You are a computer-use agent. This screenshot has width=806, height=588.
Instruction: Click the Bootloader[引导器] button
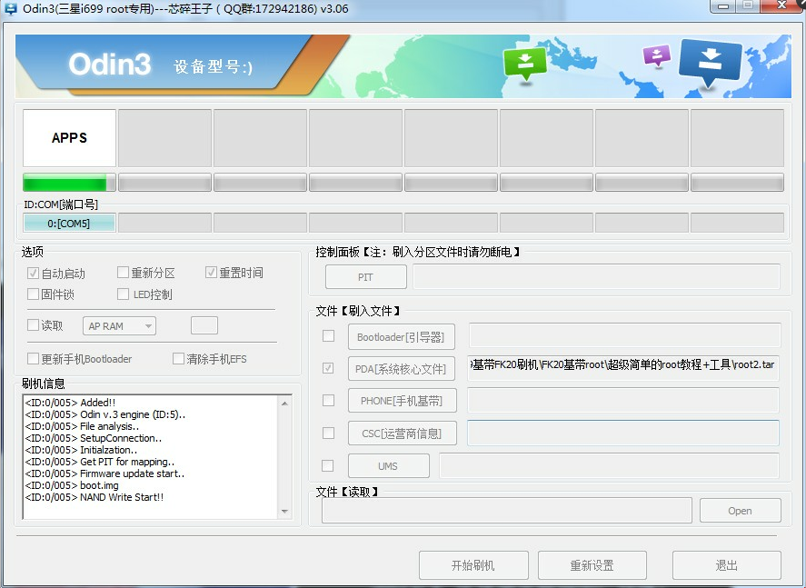(x=402, y=336)
